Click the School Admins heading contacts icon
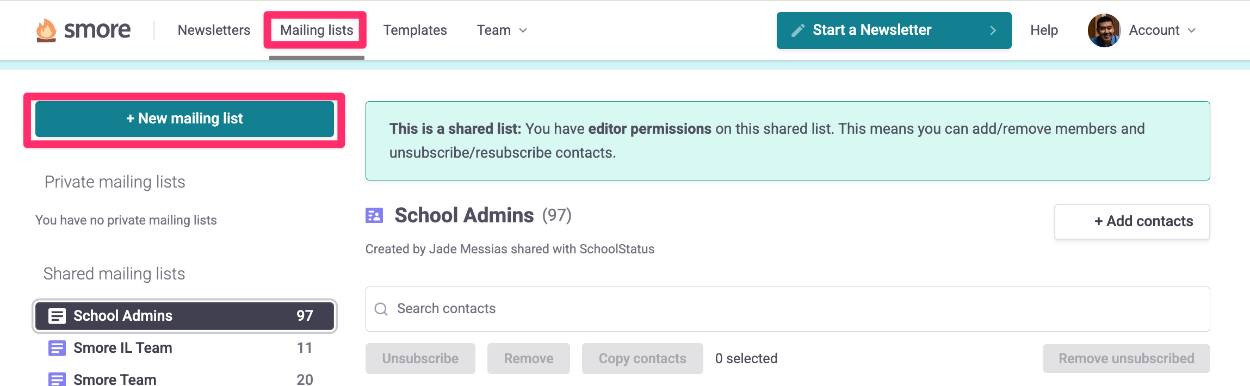1250x386 pixels. click(374, 216)
